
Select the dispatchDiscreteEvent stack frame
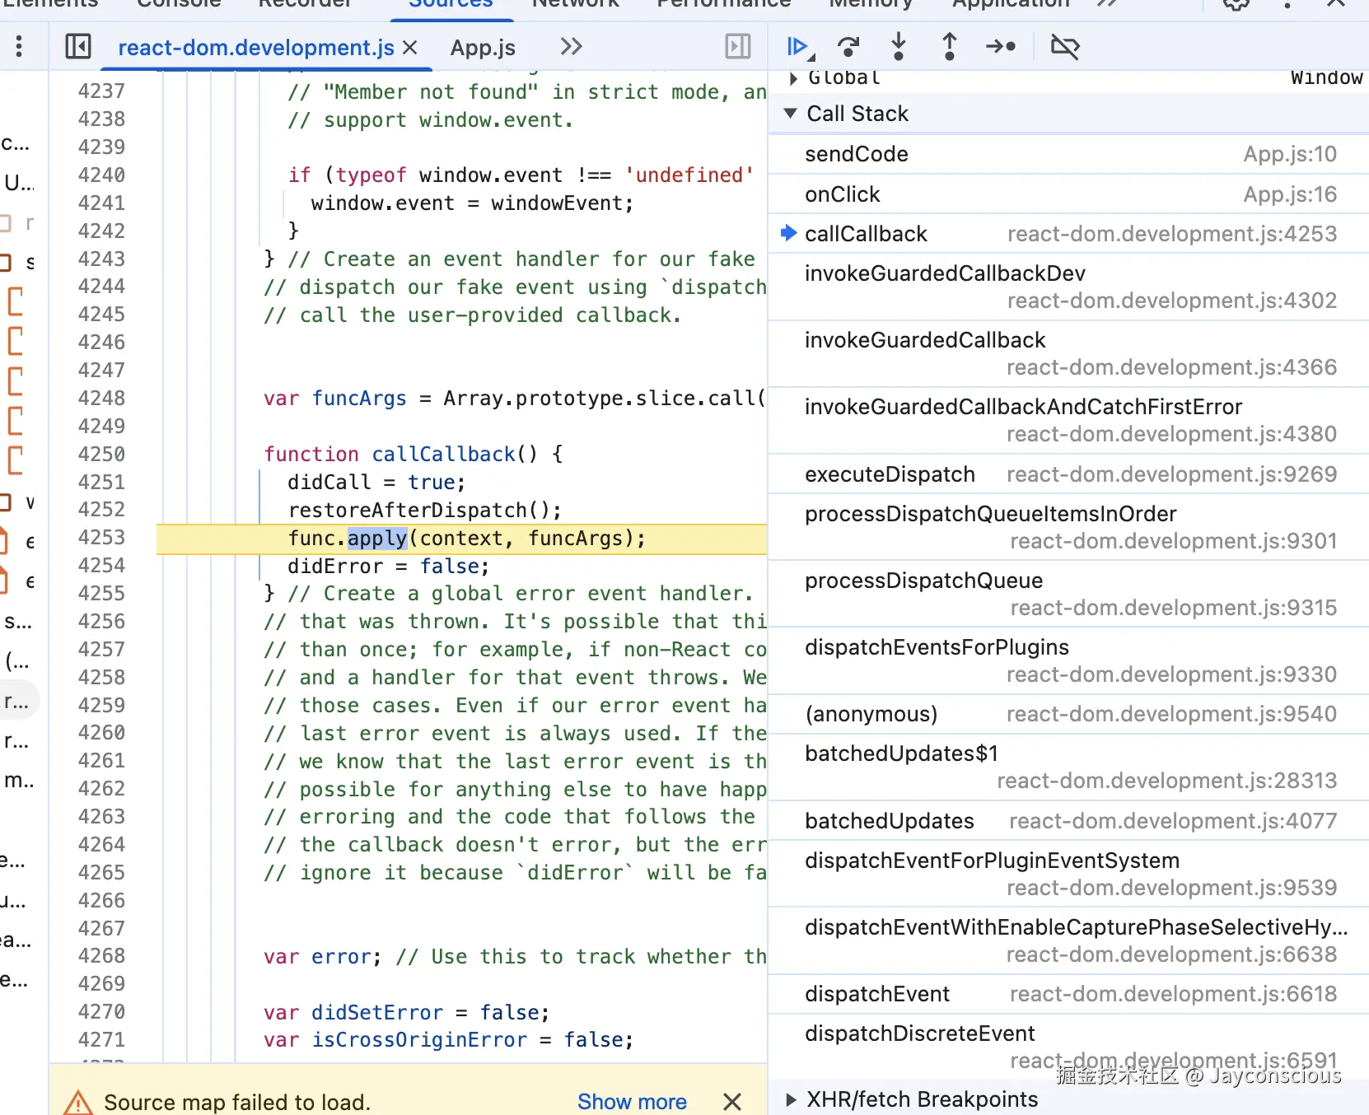pos(1069,1047)
